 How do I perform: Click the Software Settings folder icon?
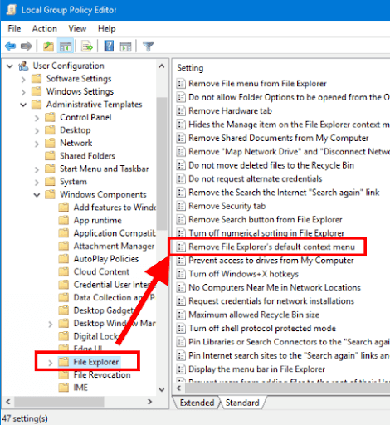[x=37, y=79]
